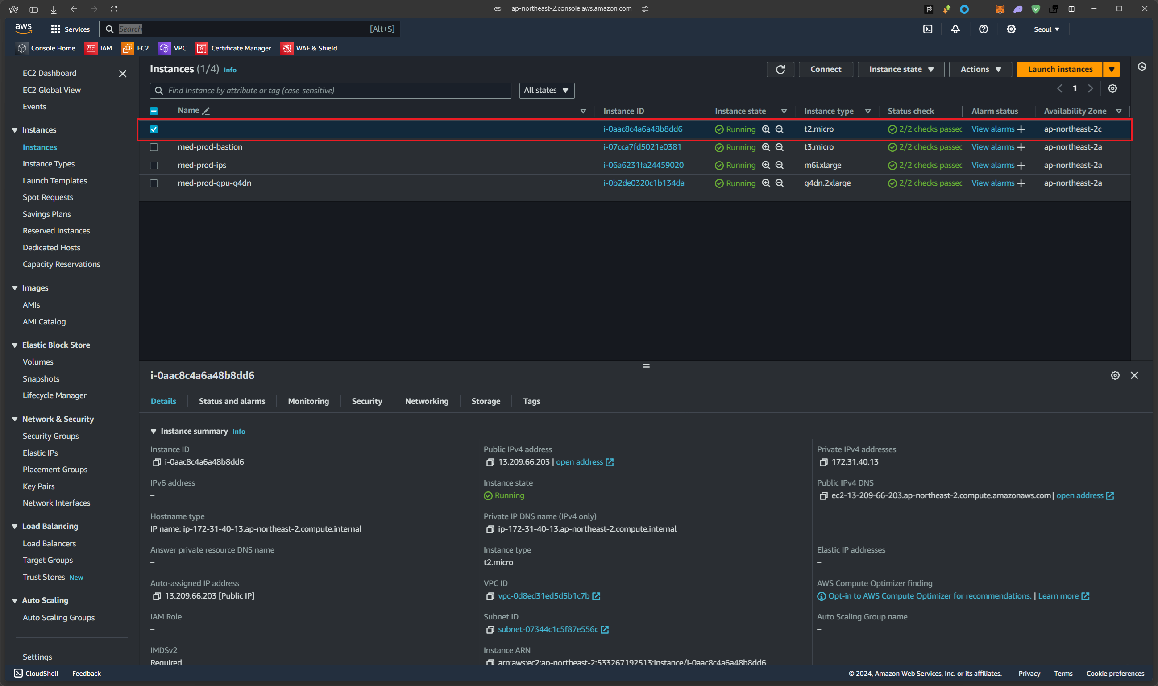1158x686 pixels.
Task: Collapse the Instances sidebar section
Action: [15, 130]
